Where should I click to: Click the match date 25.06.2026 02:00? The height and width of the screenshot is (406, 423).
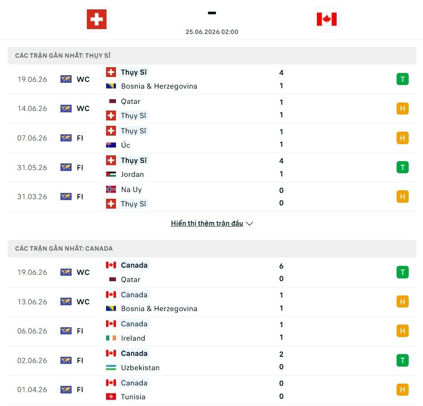212,32
